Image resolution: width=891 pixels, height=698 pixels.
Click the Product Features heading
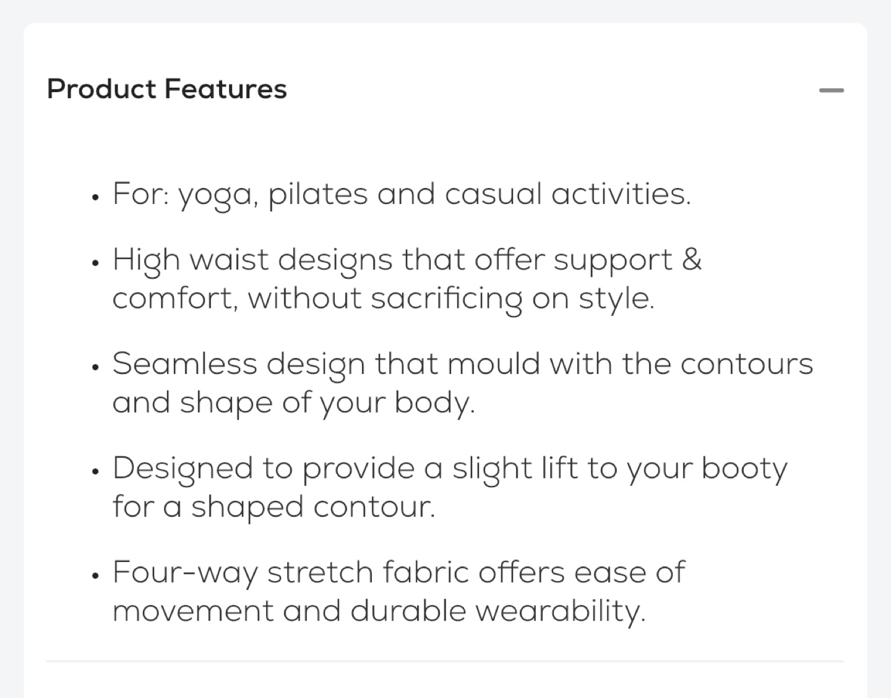[167, 89]
